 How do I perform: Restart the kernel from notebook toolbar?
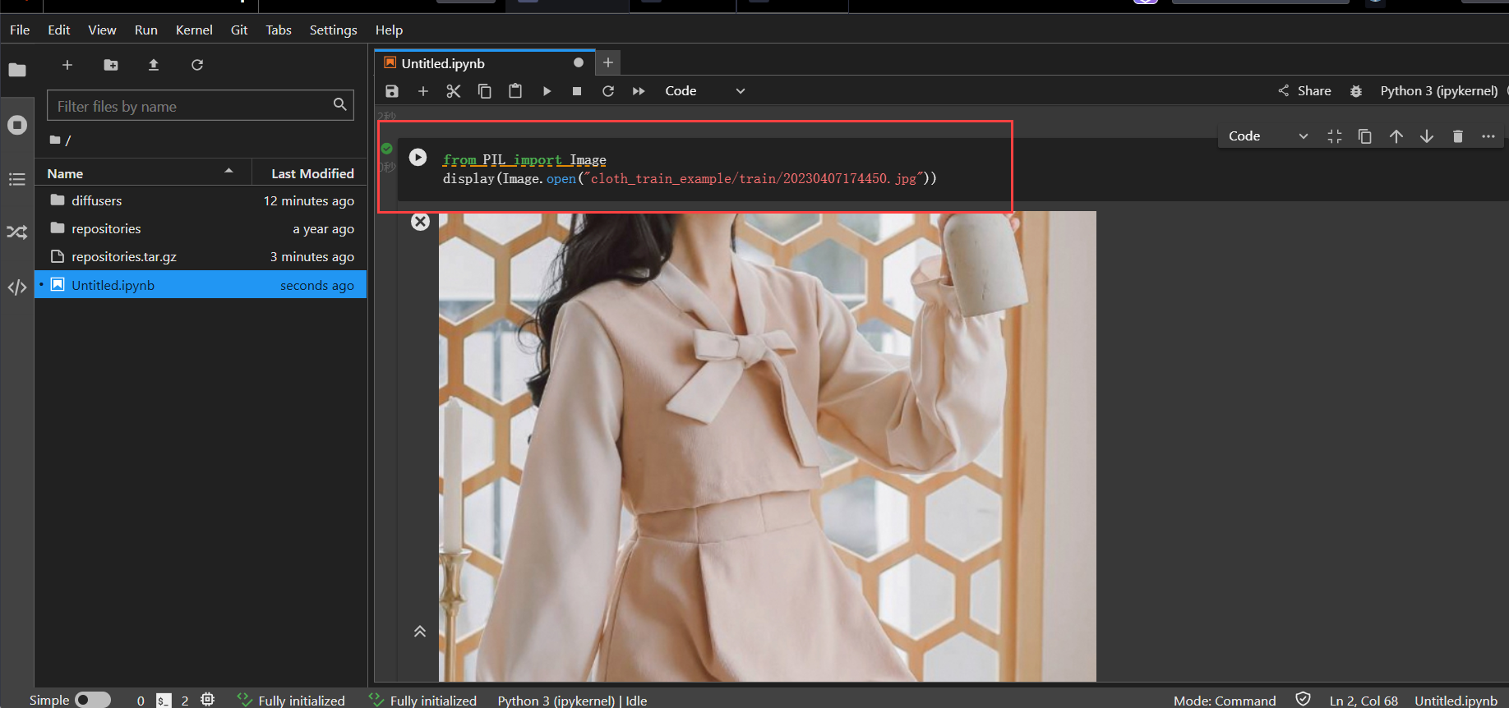pyautogui.click(x=608, y=91)
